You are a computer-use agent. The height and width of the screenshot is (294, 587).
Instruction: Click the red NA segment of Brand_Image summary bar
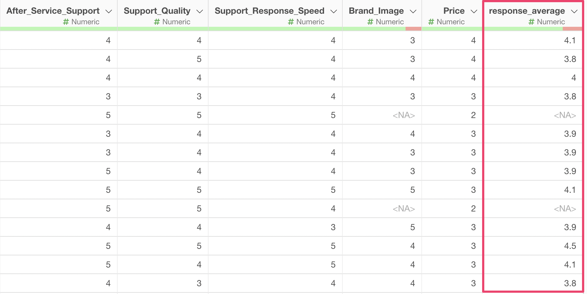[413, 29]
